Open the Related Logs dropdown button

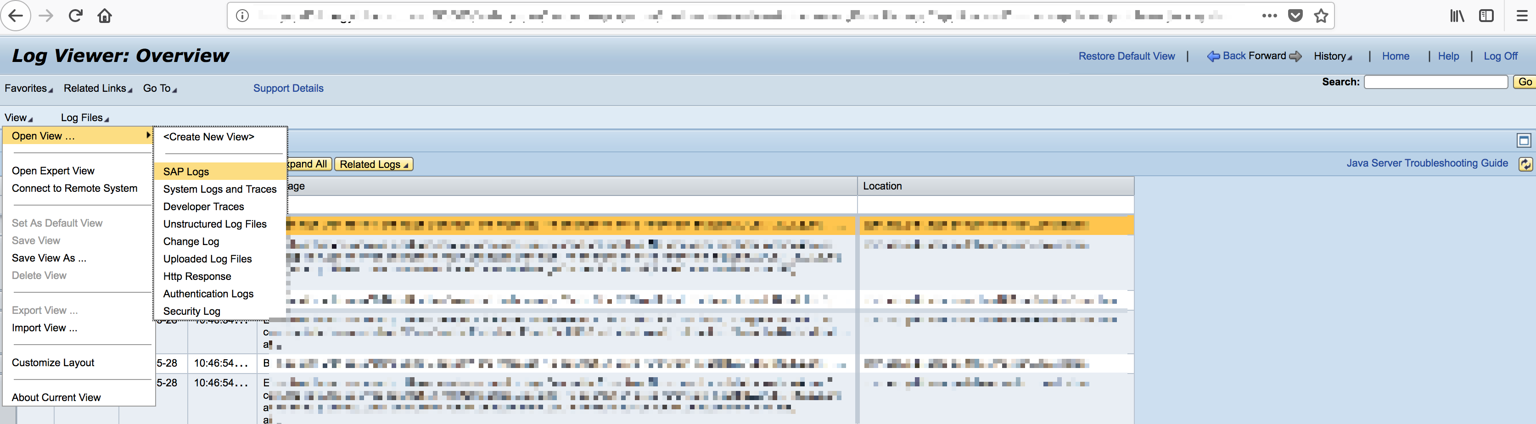[x=373, y=164]
